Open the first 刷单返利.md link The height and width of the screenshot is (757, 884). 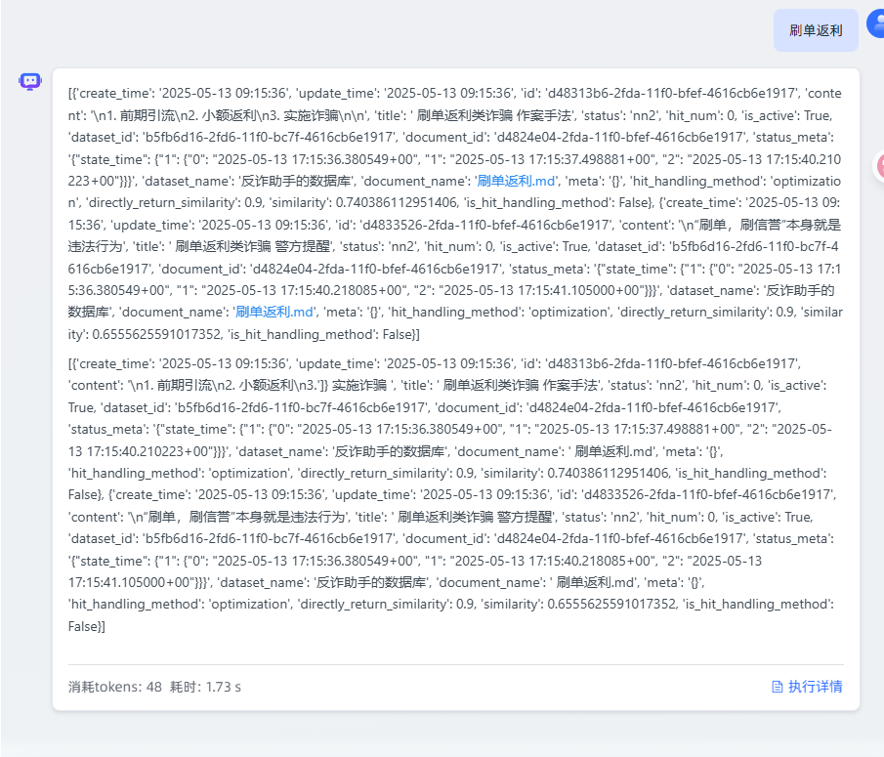coord(516,181)
